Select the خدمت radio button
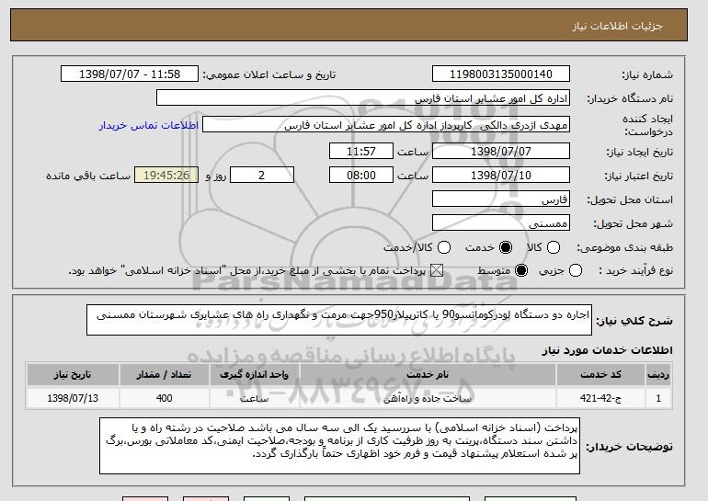 [x=506, y=247]
